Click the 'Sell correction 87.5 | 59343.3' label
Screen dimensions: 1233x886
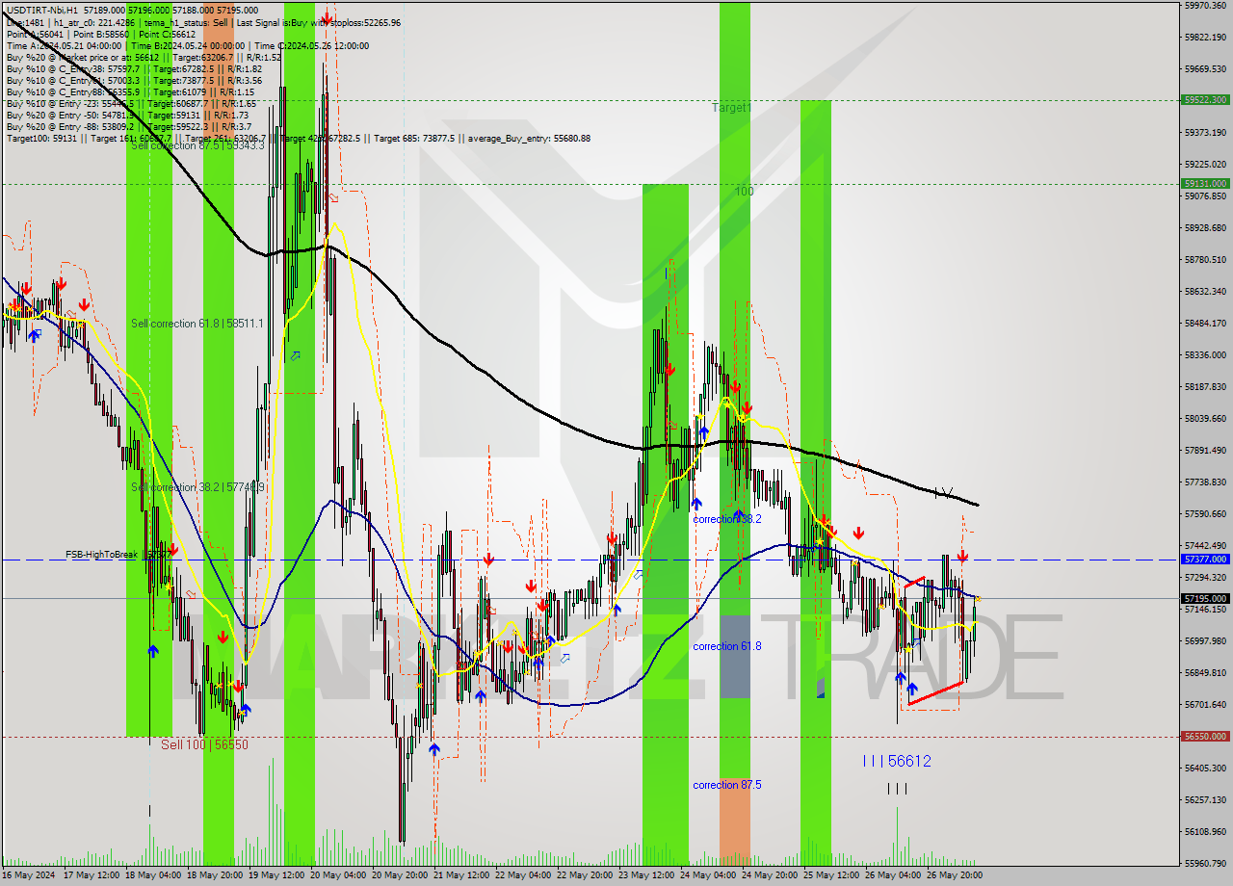click(x=197, y=145)
